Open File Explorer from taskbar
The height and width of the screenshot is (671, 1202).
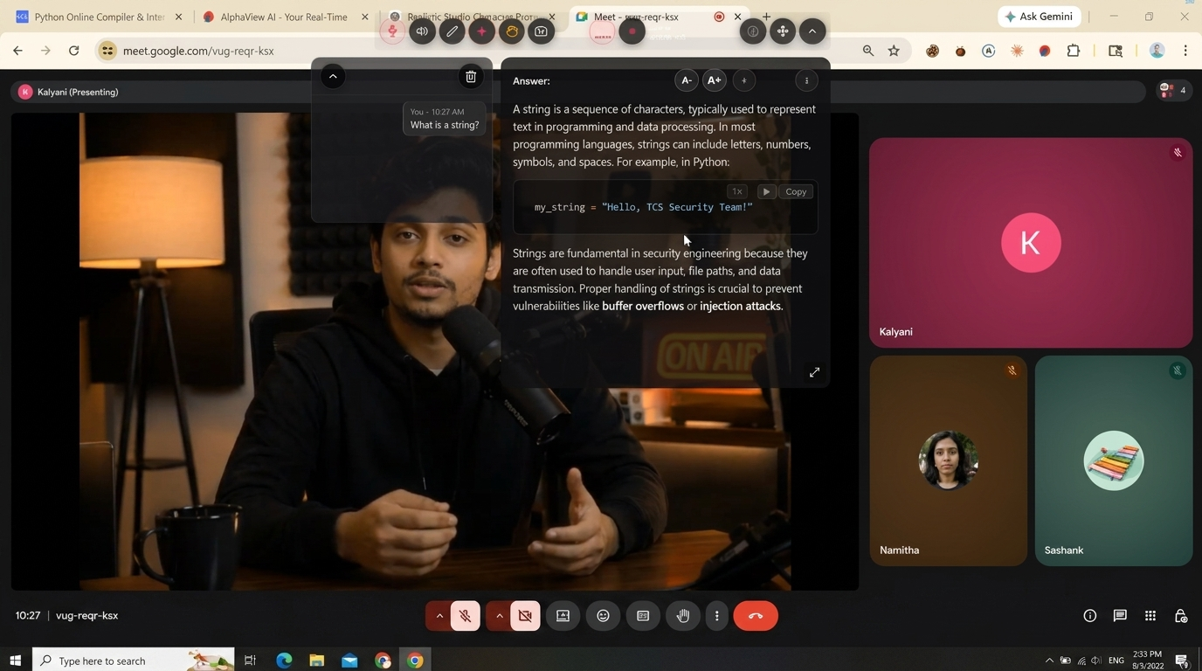pos(317,661)
